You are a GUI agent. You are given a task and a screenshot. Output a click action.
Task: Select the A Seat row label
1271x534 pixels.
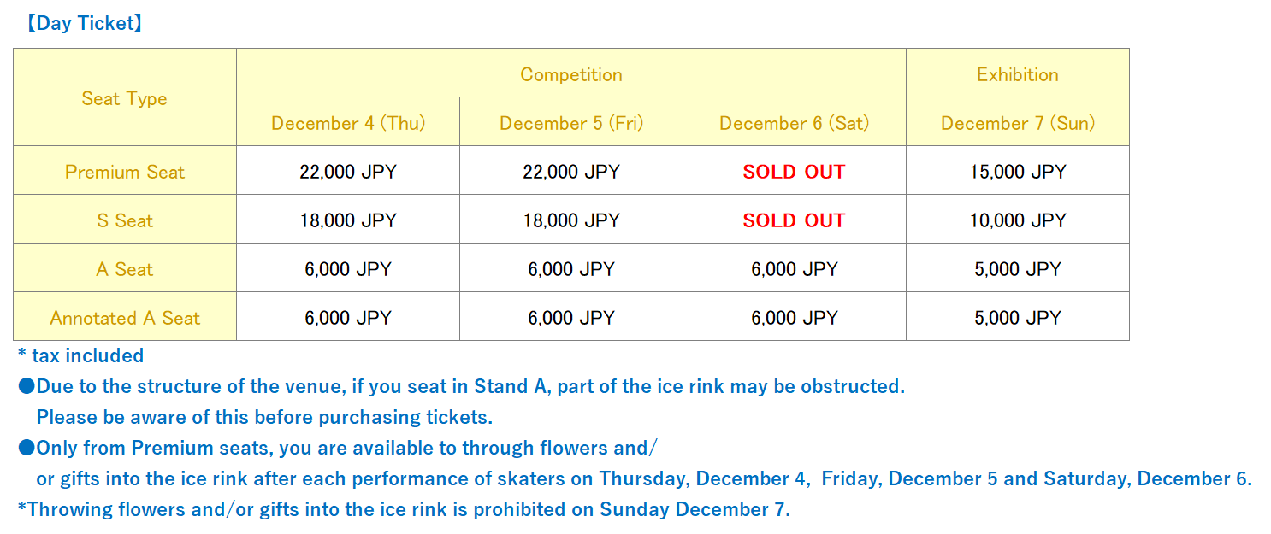click(124, 269)
